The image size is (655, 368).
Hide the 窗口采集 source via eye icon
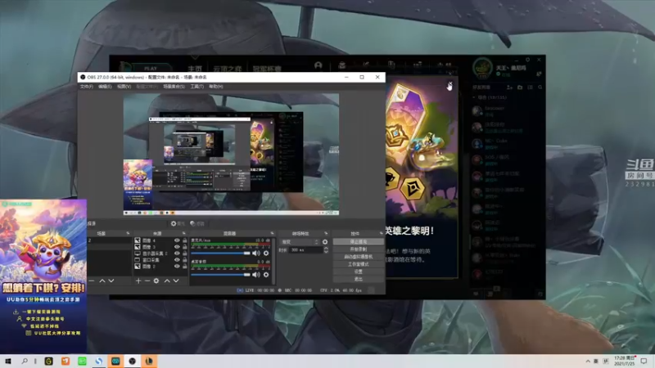[x=177, y=259]
